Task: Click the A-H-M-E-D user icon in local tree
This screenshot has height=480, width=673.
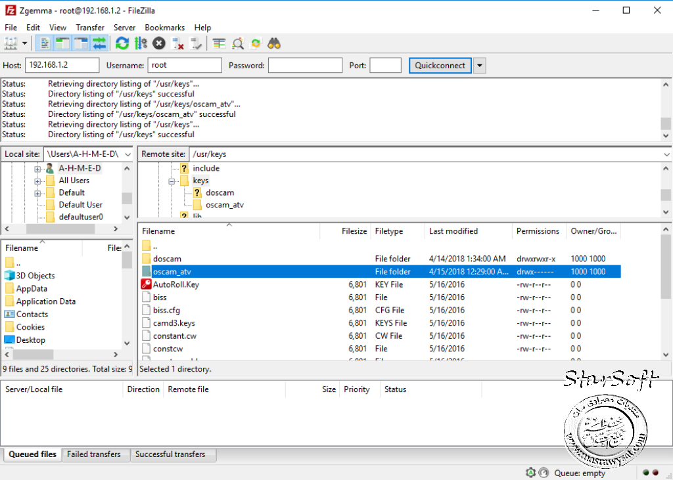Action: (x=50, y=168)
